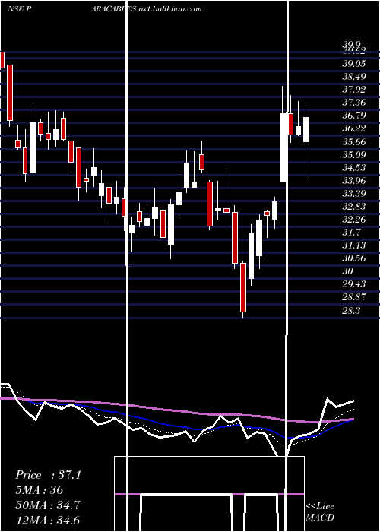Select the 39.05 price axis label
The width and height of the screenshot is (380, 532).
354,63
